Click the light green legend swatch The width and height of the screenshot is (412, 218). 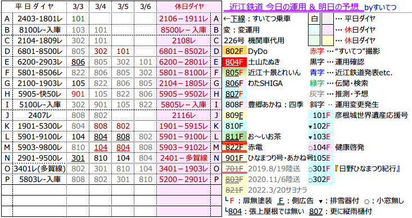pos(314,40)
